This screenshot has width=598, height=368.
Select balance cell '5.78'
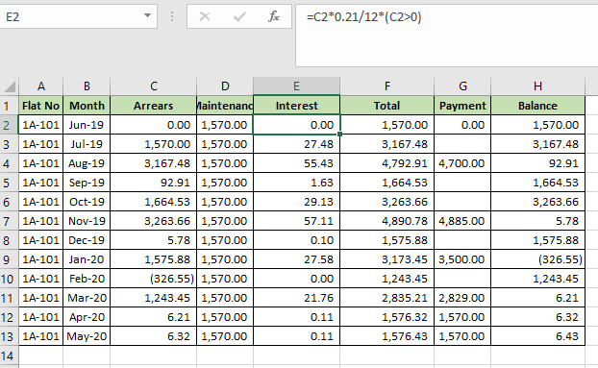pyautogui.click(x=537, y=221)
